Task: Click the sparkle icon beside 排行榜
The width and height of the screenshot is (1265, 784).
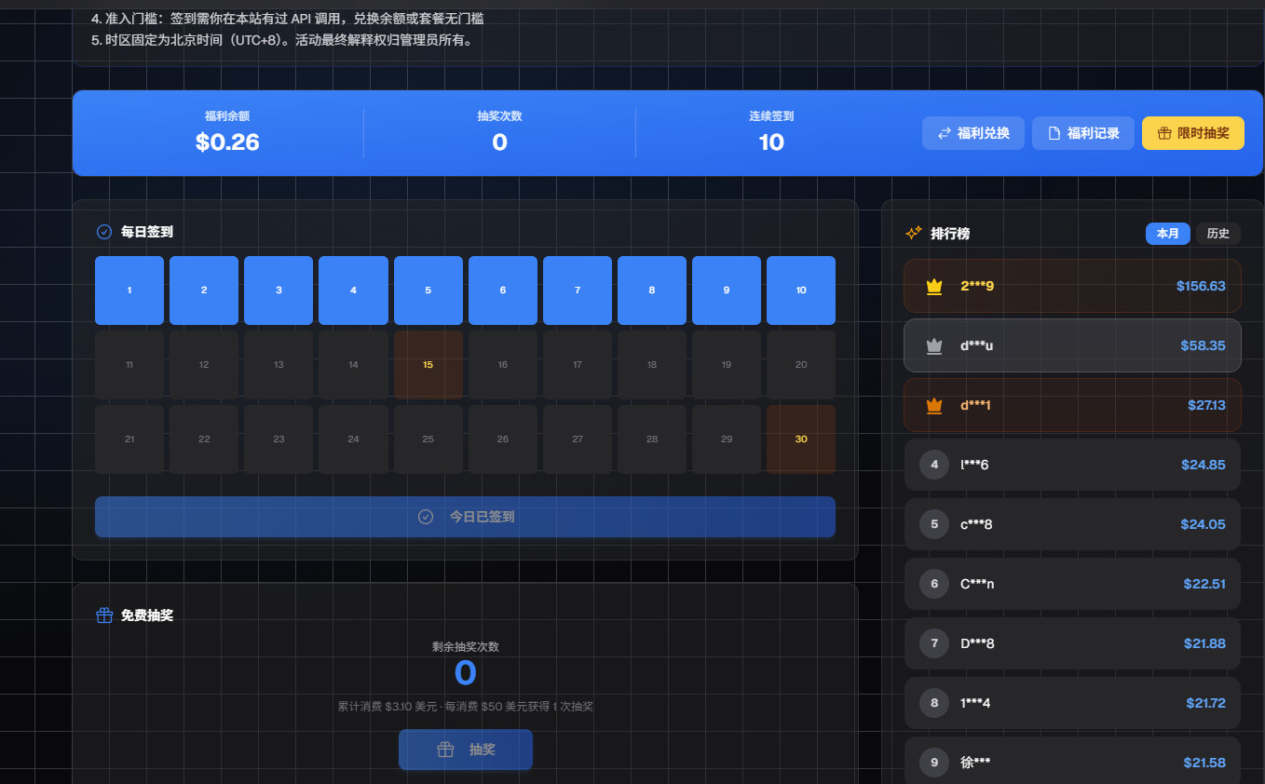Action: tap(914, 234)
